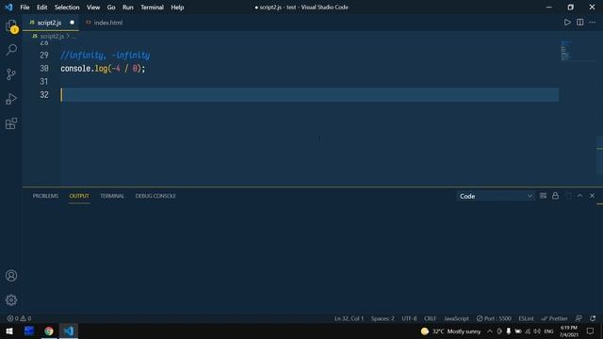The image size is (603, 339).
Task: Open Chrome from the taskbar
Action: click(48, 331)
